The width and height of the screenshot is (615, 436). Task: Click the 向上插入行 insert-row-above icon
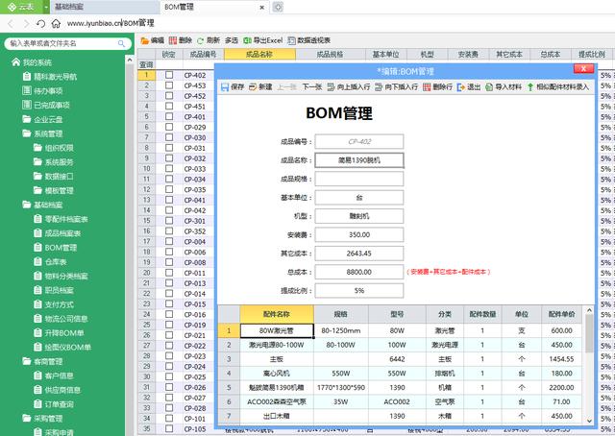(x=331, y=86)
